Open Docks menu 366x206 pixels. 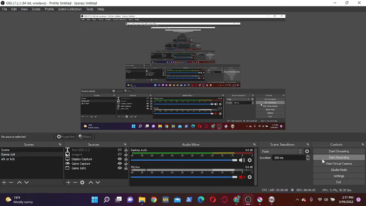click(36, 9)
